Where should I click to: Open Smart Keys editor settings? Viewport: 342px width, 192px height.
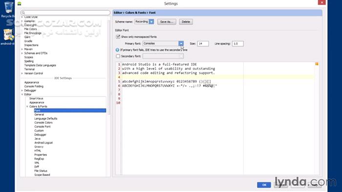(36, 98)
